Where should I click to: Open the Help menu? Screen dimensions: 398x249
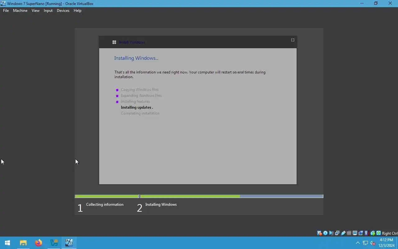[77, 11]
